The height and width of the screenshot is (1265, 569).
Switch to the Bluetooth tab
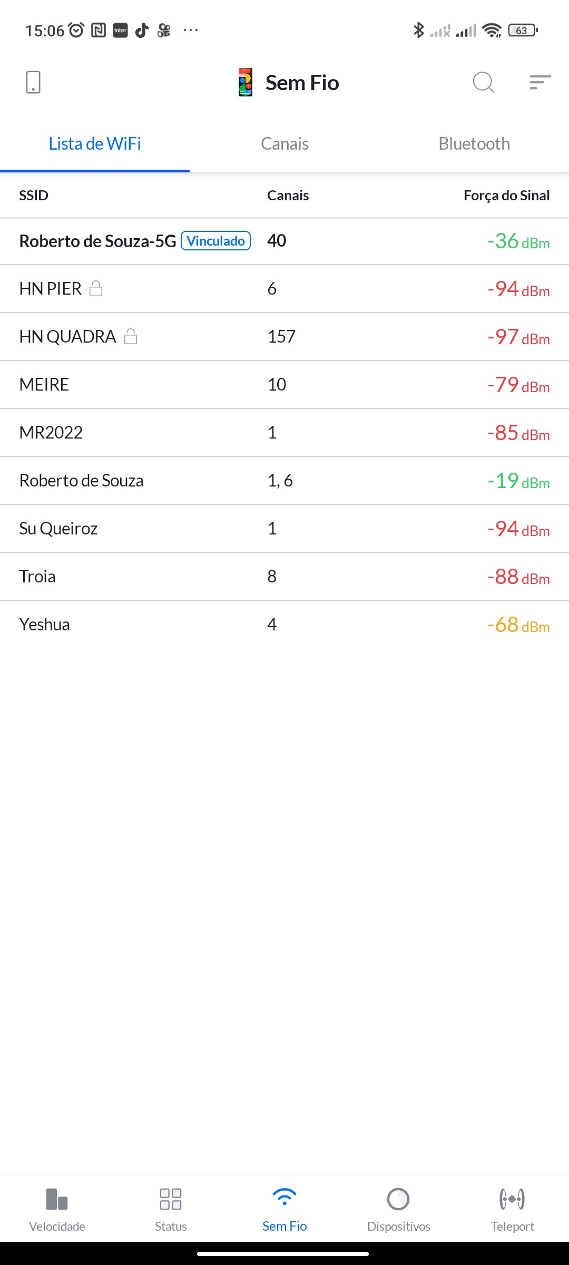pos(474,144)
